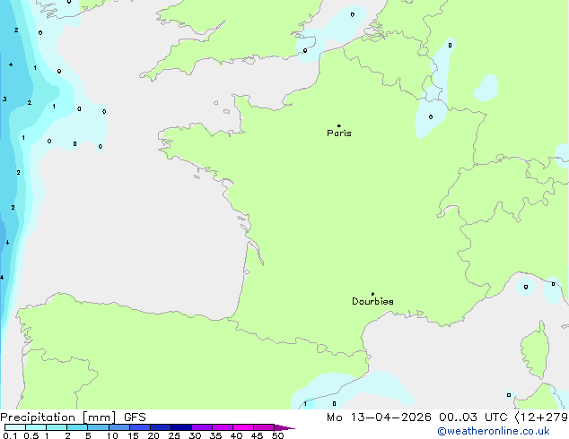
Task: Click the GFS model label
Action: click(x=135, y=417)
